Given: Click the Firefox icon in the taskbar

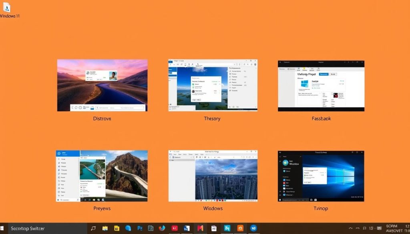Looking at the screenshot, I should 162,228.
